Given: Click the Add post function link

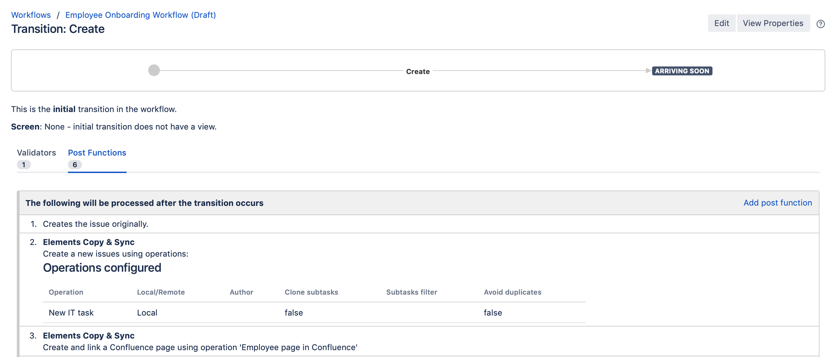Looking at the screenshot, I should click(777, 202).
